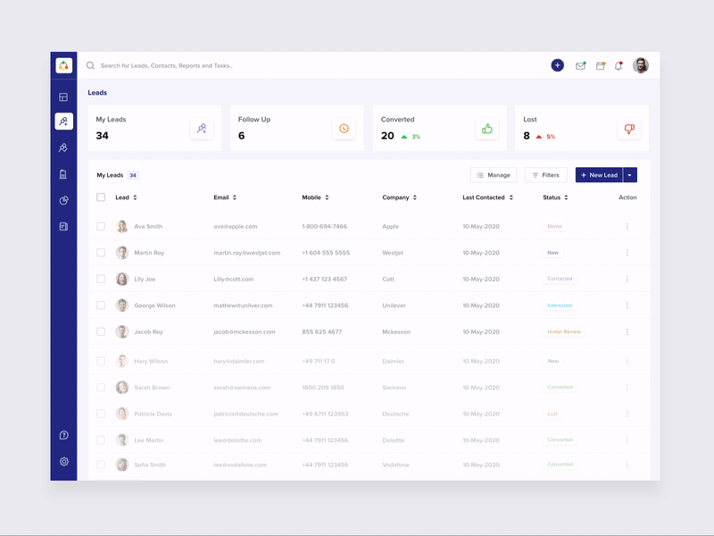Viewport: 714px width, 536px height.
Task: Click the thumbs-down icon on the Lost card
Action: [628, 128]
